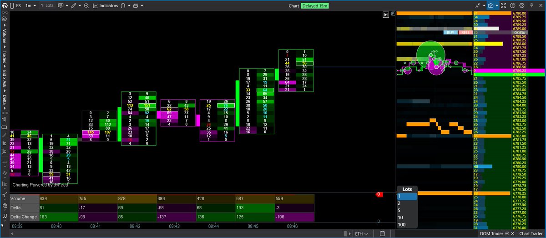Click the symbol link icon beside ES
This screenshot has width=546, height=238.
pyautogui.click(x=12, y=6)
